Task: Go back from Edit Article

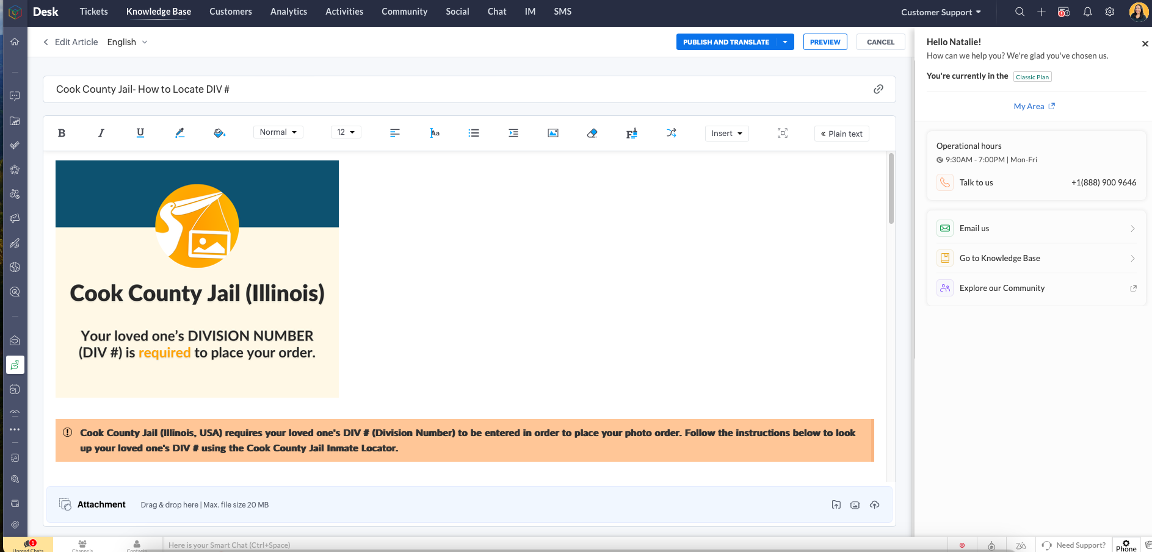Action: pos(46,42)
